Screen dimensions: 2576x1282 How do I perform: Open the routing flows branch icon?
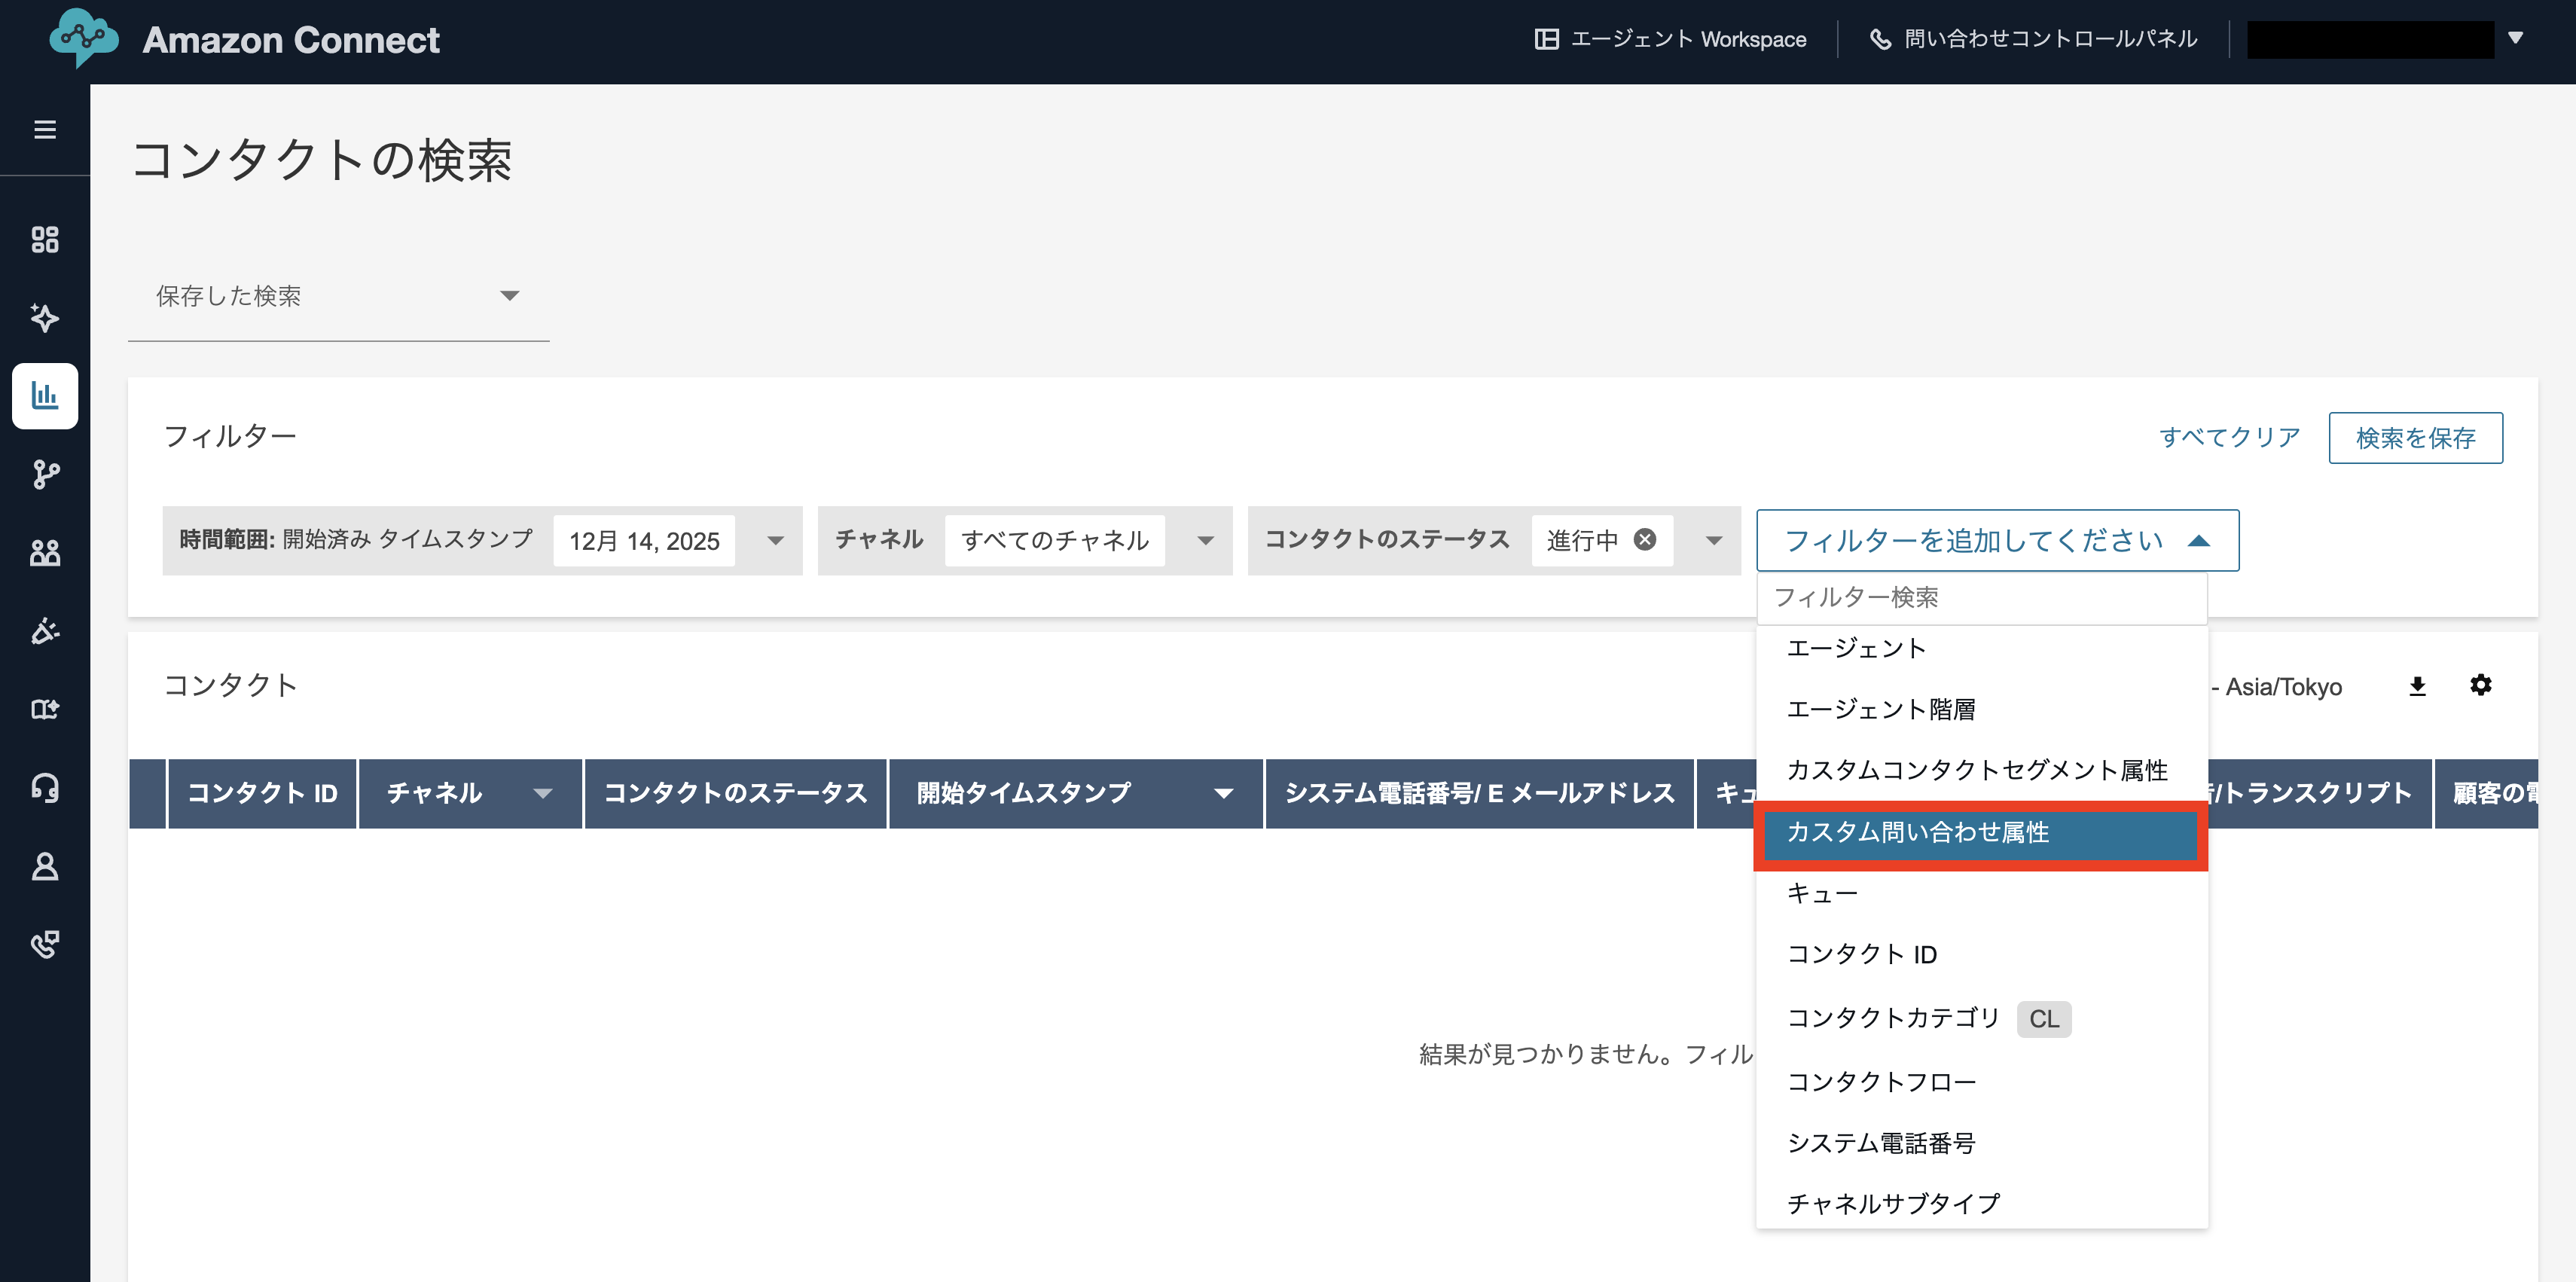pos(45,474)
